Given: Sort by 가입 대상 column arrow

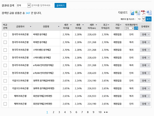Looking at the screenshot, I should pyautogui.click(x=121, y=25).
